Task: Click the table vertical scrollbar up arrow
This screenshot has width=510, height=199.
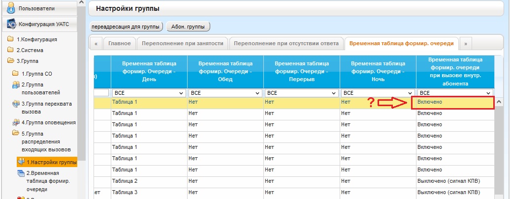Action: 499,102
